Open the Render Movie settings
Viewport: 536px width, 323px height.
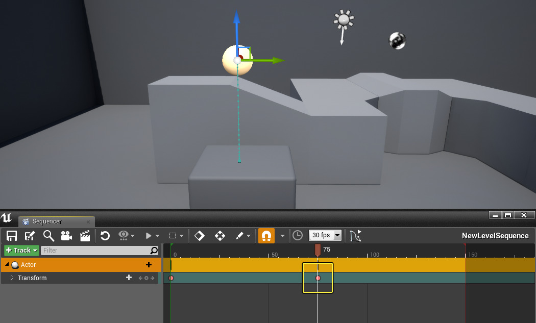coord(85,235)
